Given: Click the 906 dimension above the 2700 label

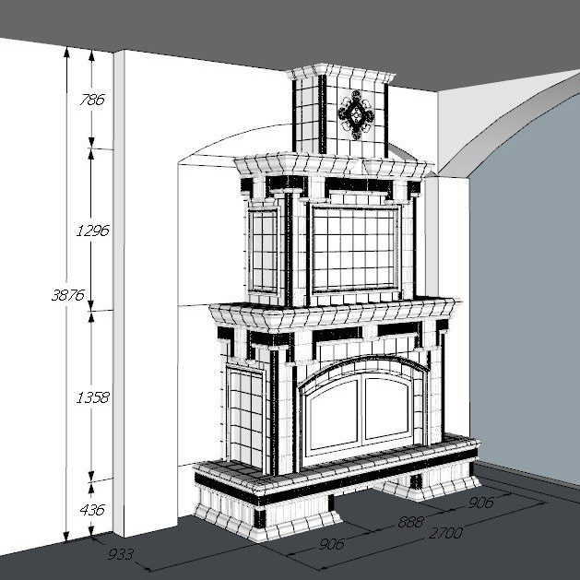Looking at the screenshot, I should [x=480, y=503].
